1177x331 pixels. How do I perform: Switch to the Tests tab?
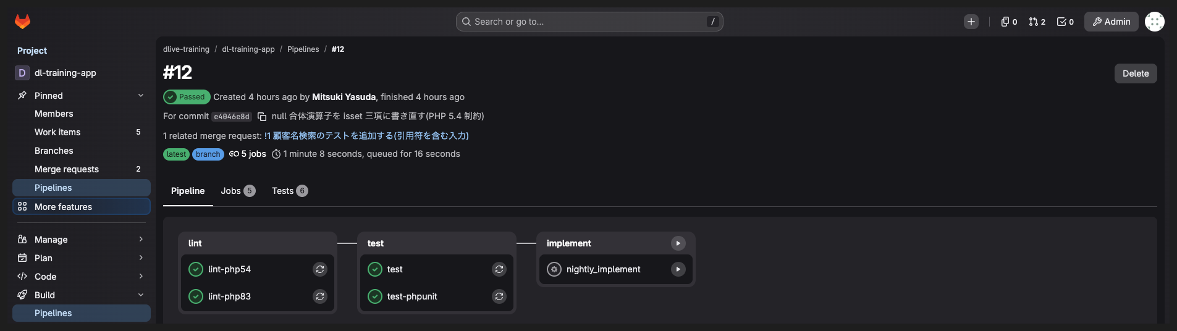[290, 191]
